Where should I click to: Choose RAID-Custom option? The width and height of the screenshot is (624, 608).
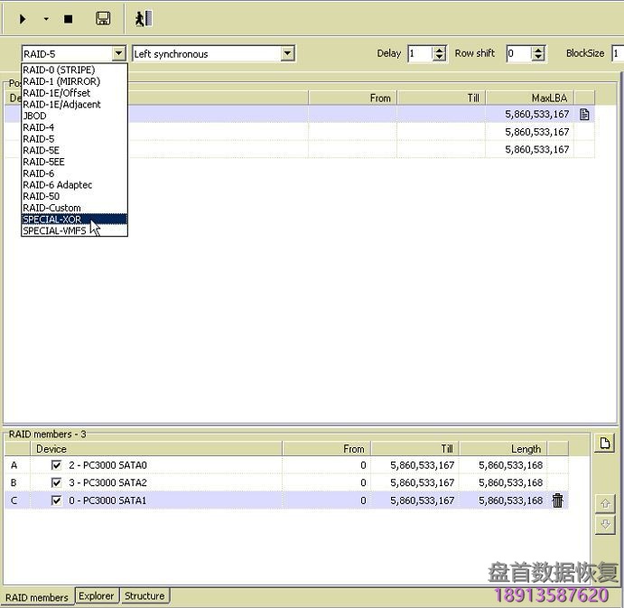(74, 208)
